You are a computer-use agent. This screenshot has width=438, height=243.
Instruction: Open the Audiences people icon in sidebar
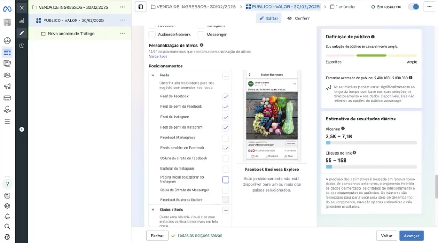[7, 75]
